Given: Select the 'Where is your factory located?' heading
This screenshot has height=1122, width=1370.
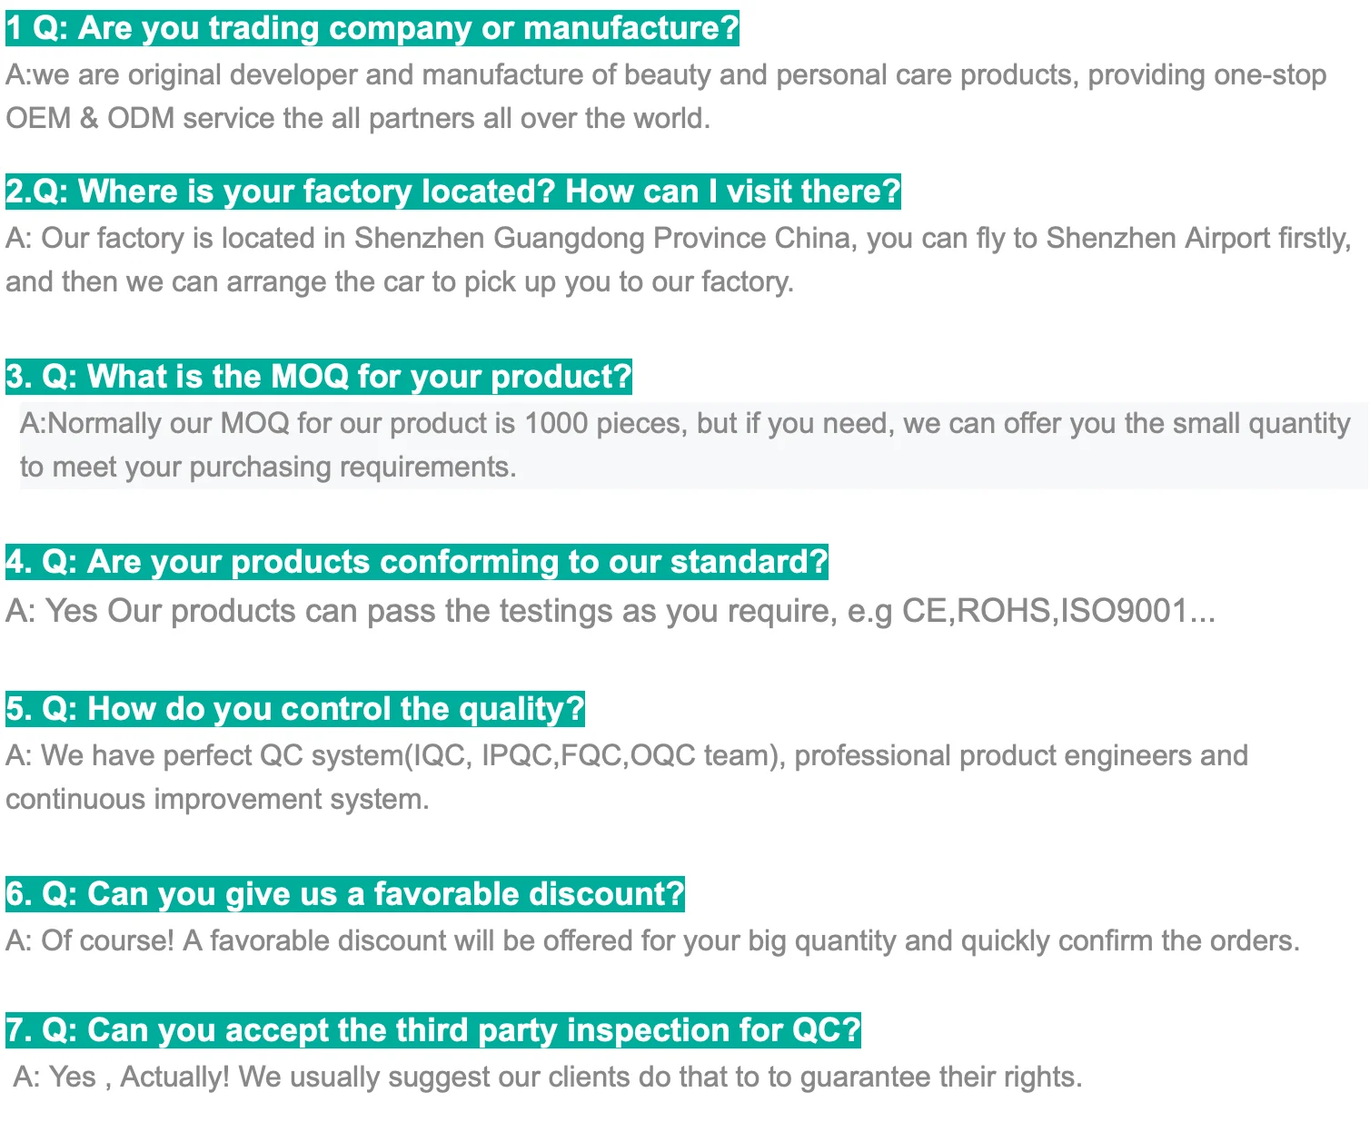Looking at the screenshot, I should [x=453, y=192].
